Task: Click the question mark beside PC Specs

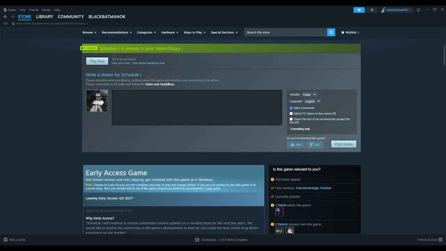Action: tap(334, 114)
